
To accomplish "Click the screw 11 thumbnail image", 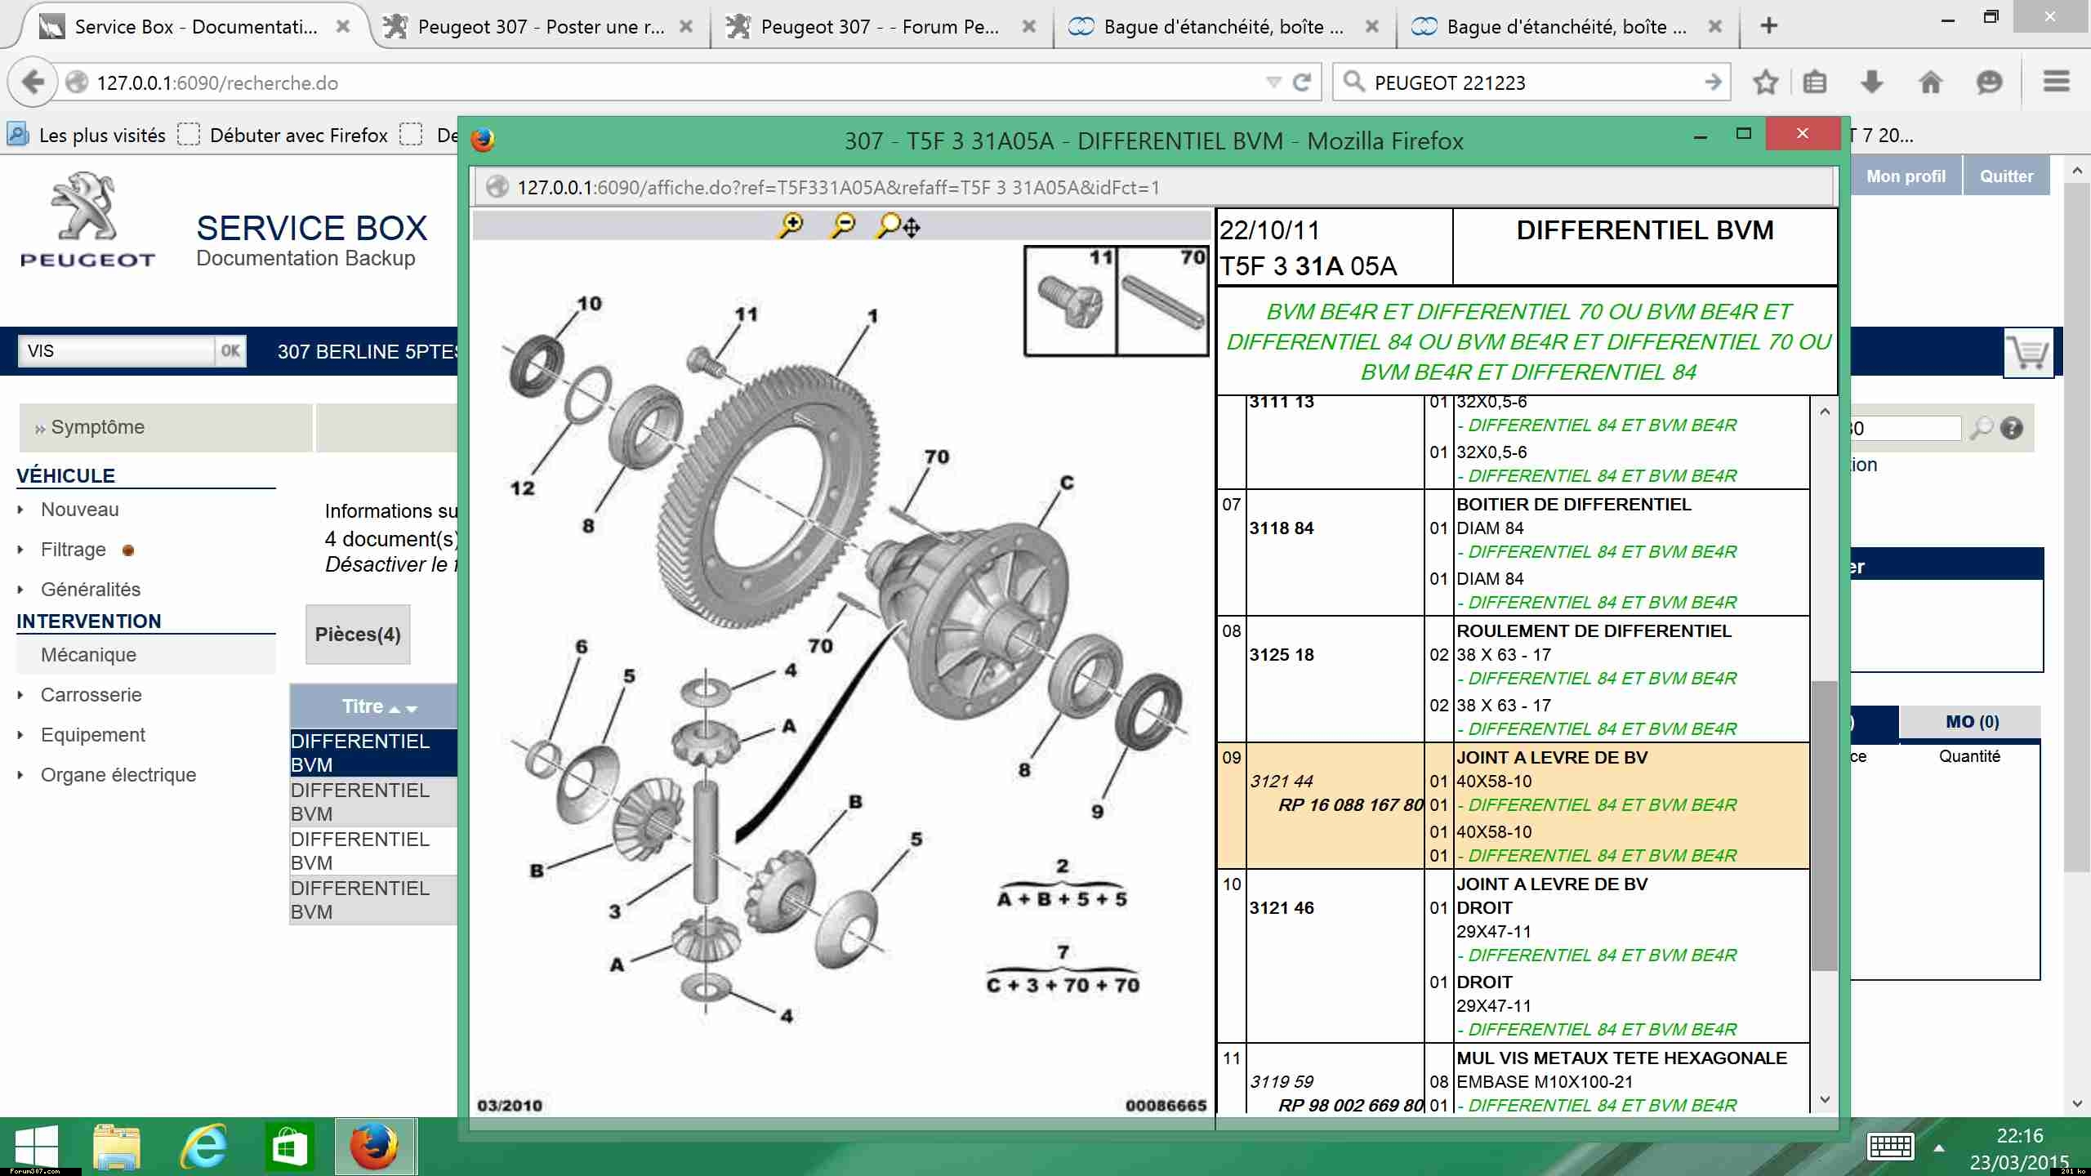I will point(1071,301).
